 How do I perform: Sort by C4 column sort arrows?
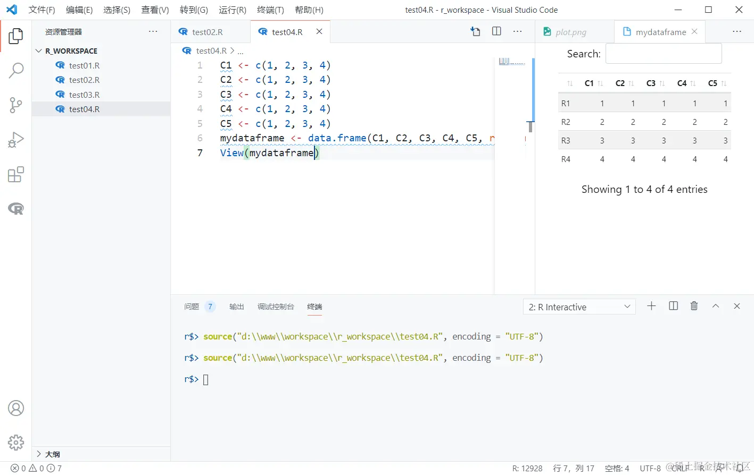(693, 83)
